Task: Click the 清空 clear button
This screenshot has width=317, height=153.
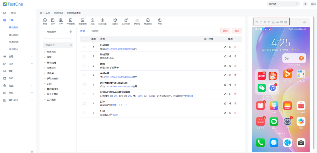Action: click(x=237, y=31)
